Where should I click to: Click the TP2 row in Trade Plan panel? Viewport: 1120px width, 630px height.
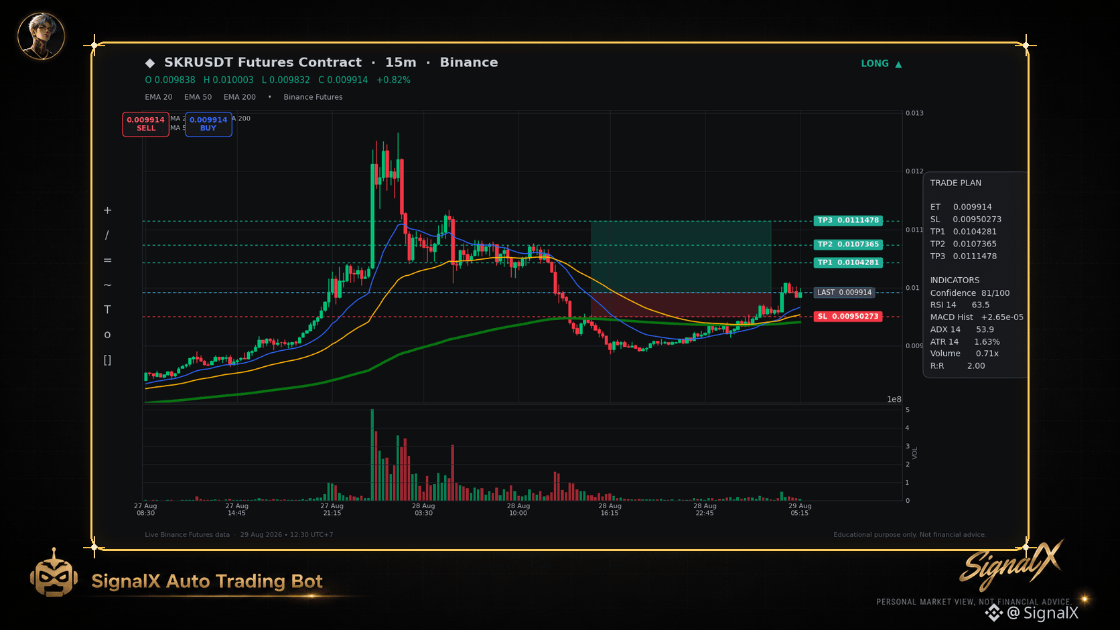coord(963,244)
